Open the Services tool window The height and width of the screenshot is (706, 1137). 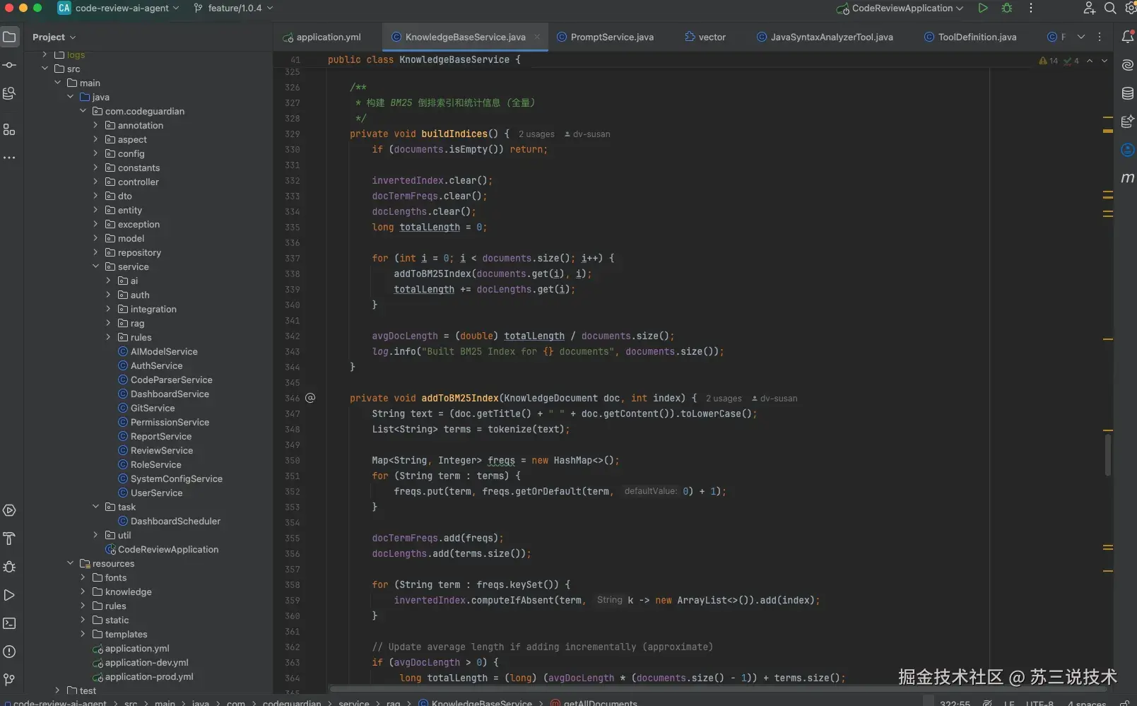click(x=10, y=510)
